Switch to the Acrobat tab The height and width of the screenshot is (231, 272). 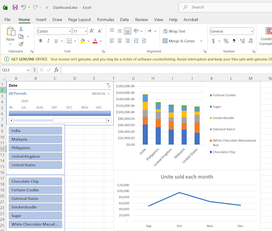tap(191, 20)
